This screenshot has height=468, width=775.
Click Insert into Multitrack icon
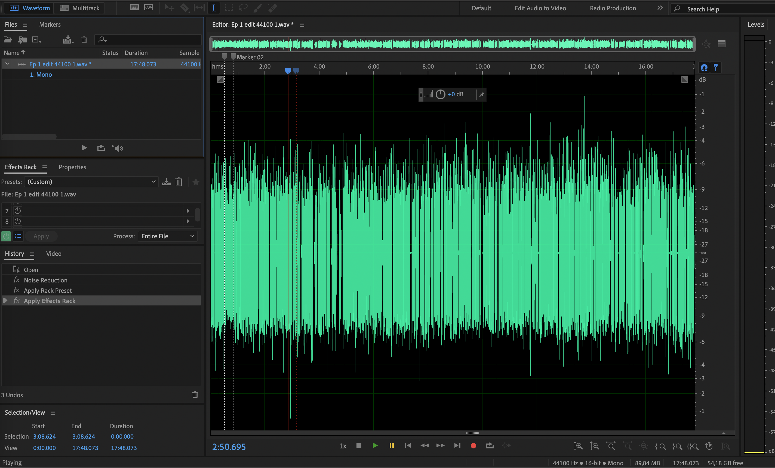[x=68, y=40]
